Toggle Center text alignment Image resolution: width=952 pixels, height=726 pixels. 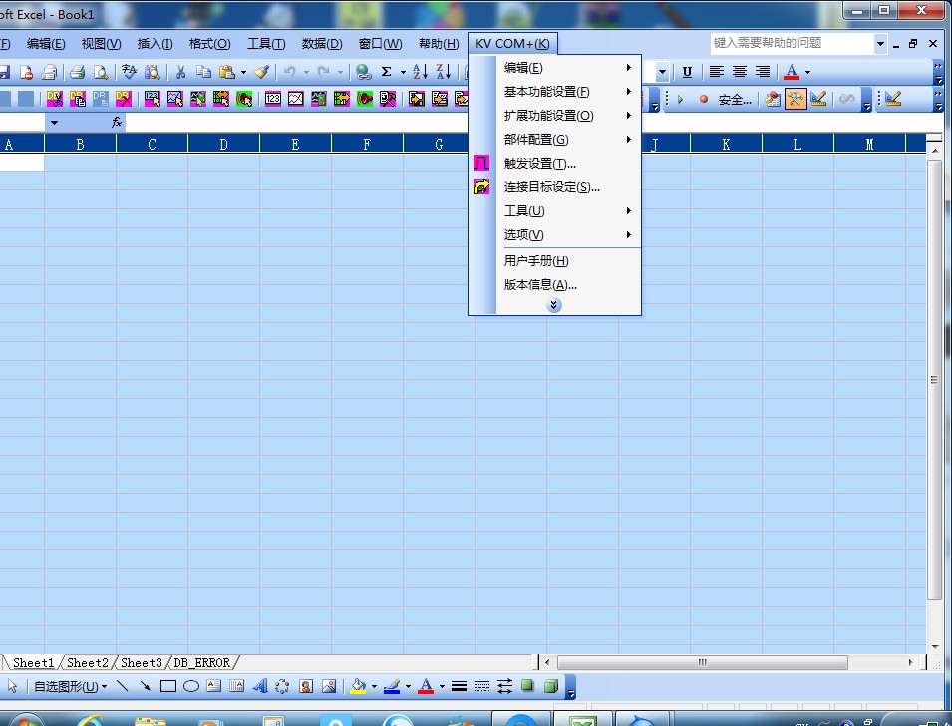coord(740,72)
